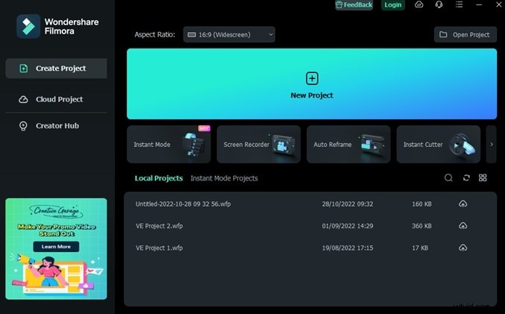Open Cloud Project in sidebar
Image resolution: width=505 pixels, height=314 pixels.
pyautogui.click(x=59, y=99)
